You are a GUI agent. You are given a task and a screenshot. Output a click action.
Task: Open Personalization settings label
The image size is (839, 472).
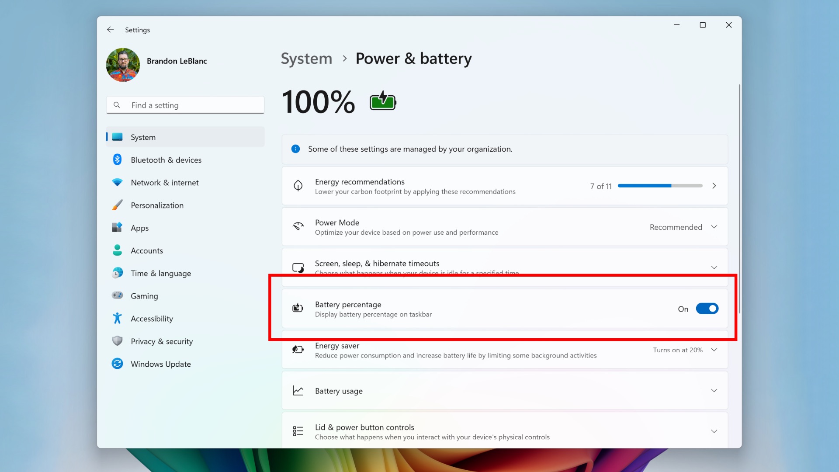[x=157, y=205]
